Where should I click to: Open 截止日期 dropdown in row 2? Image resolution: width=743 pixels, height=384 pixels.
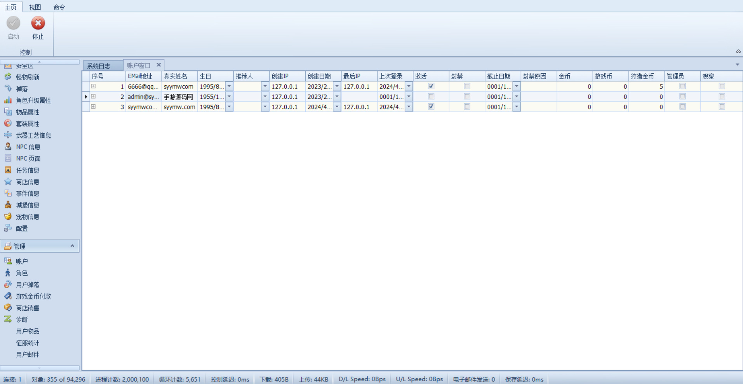click(x=517, y=96)
